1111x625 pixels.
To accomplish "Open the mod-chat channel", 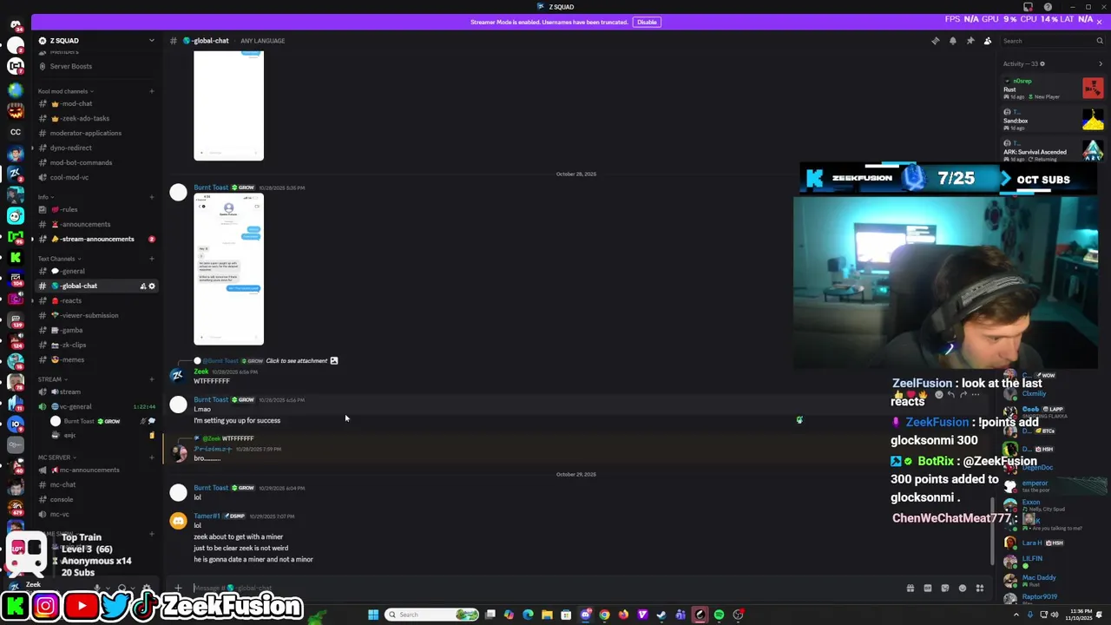I will (x=95, y=103).
